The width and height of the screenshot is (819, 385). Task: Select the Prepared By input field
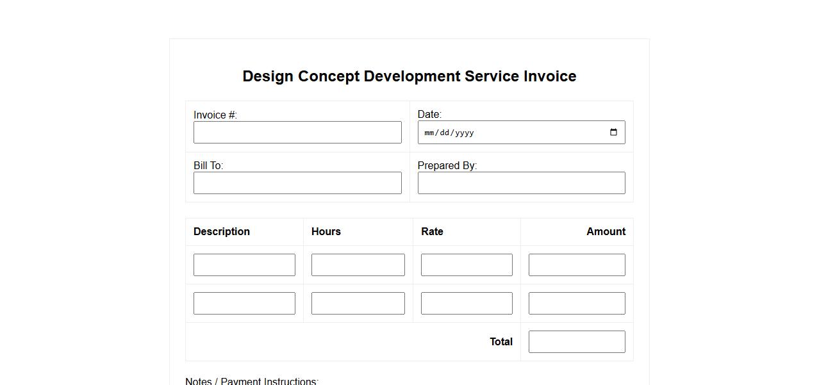pos(521,183)
